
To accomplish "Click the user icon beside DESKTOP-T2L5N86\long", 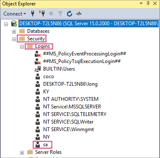I will [x=38, y=84].
